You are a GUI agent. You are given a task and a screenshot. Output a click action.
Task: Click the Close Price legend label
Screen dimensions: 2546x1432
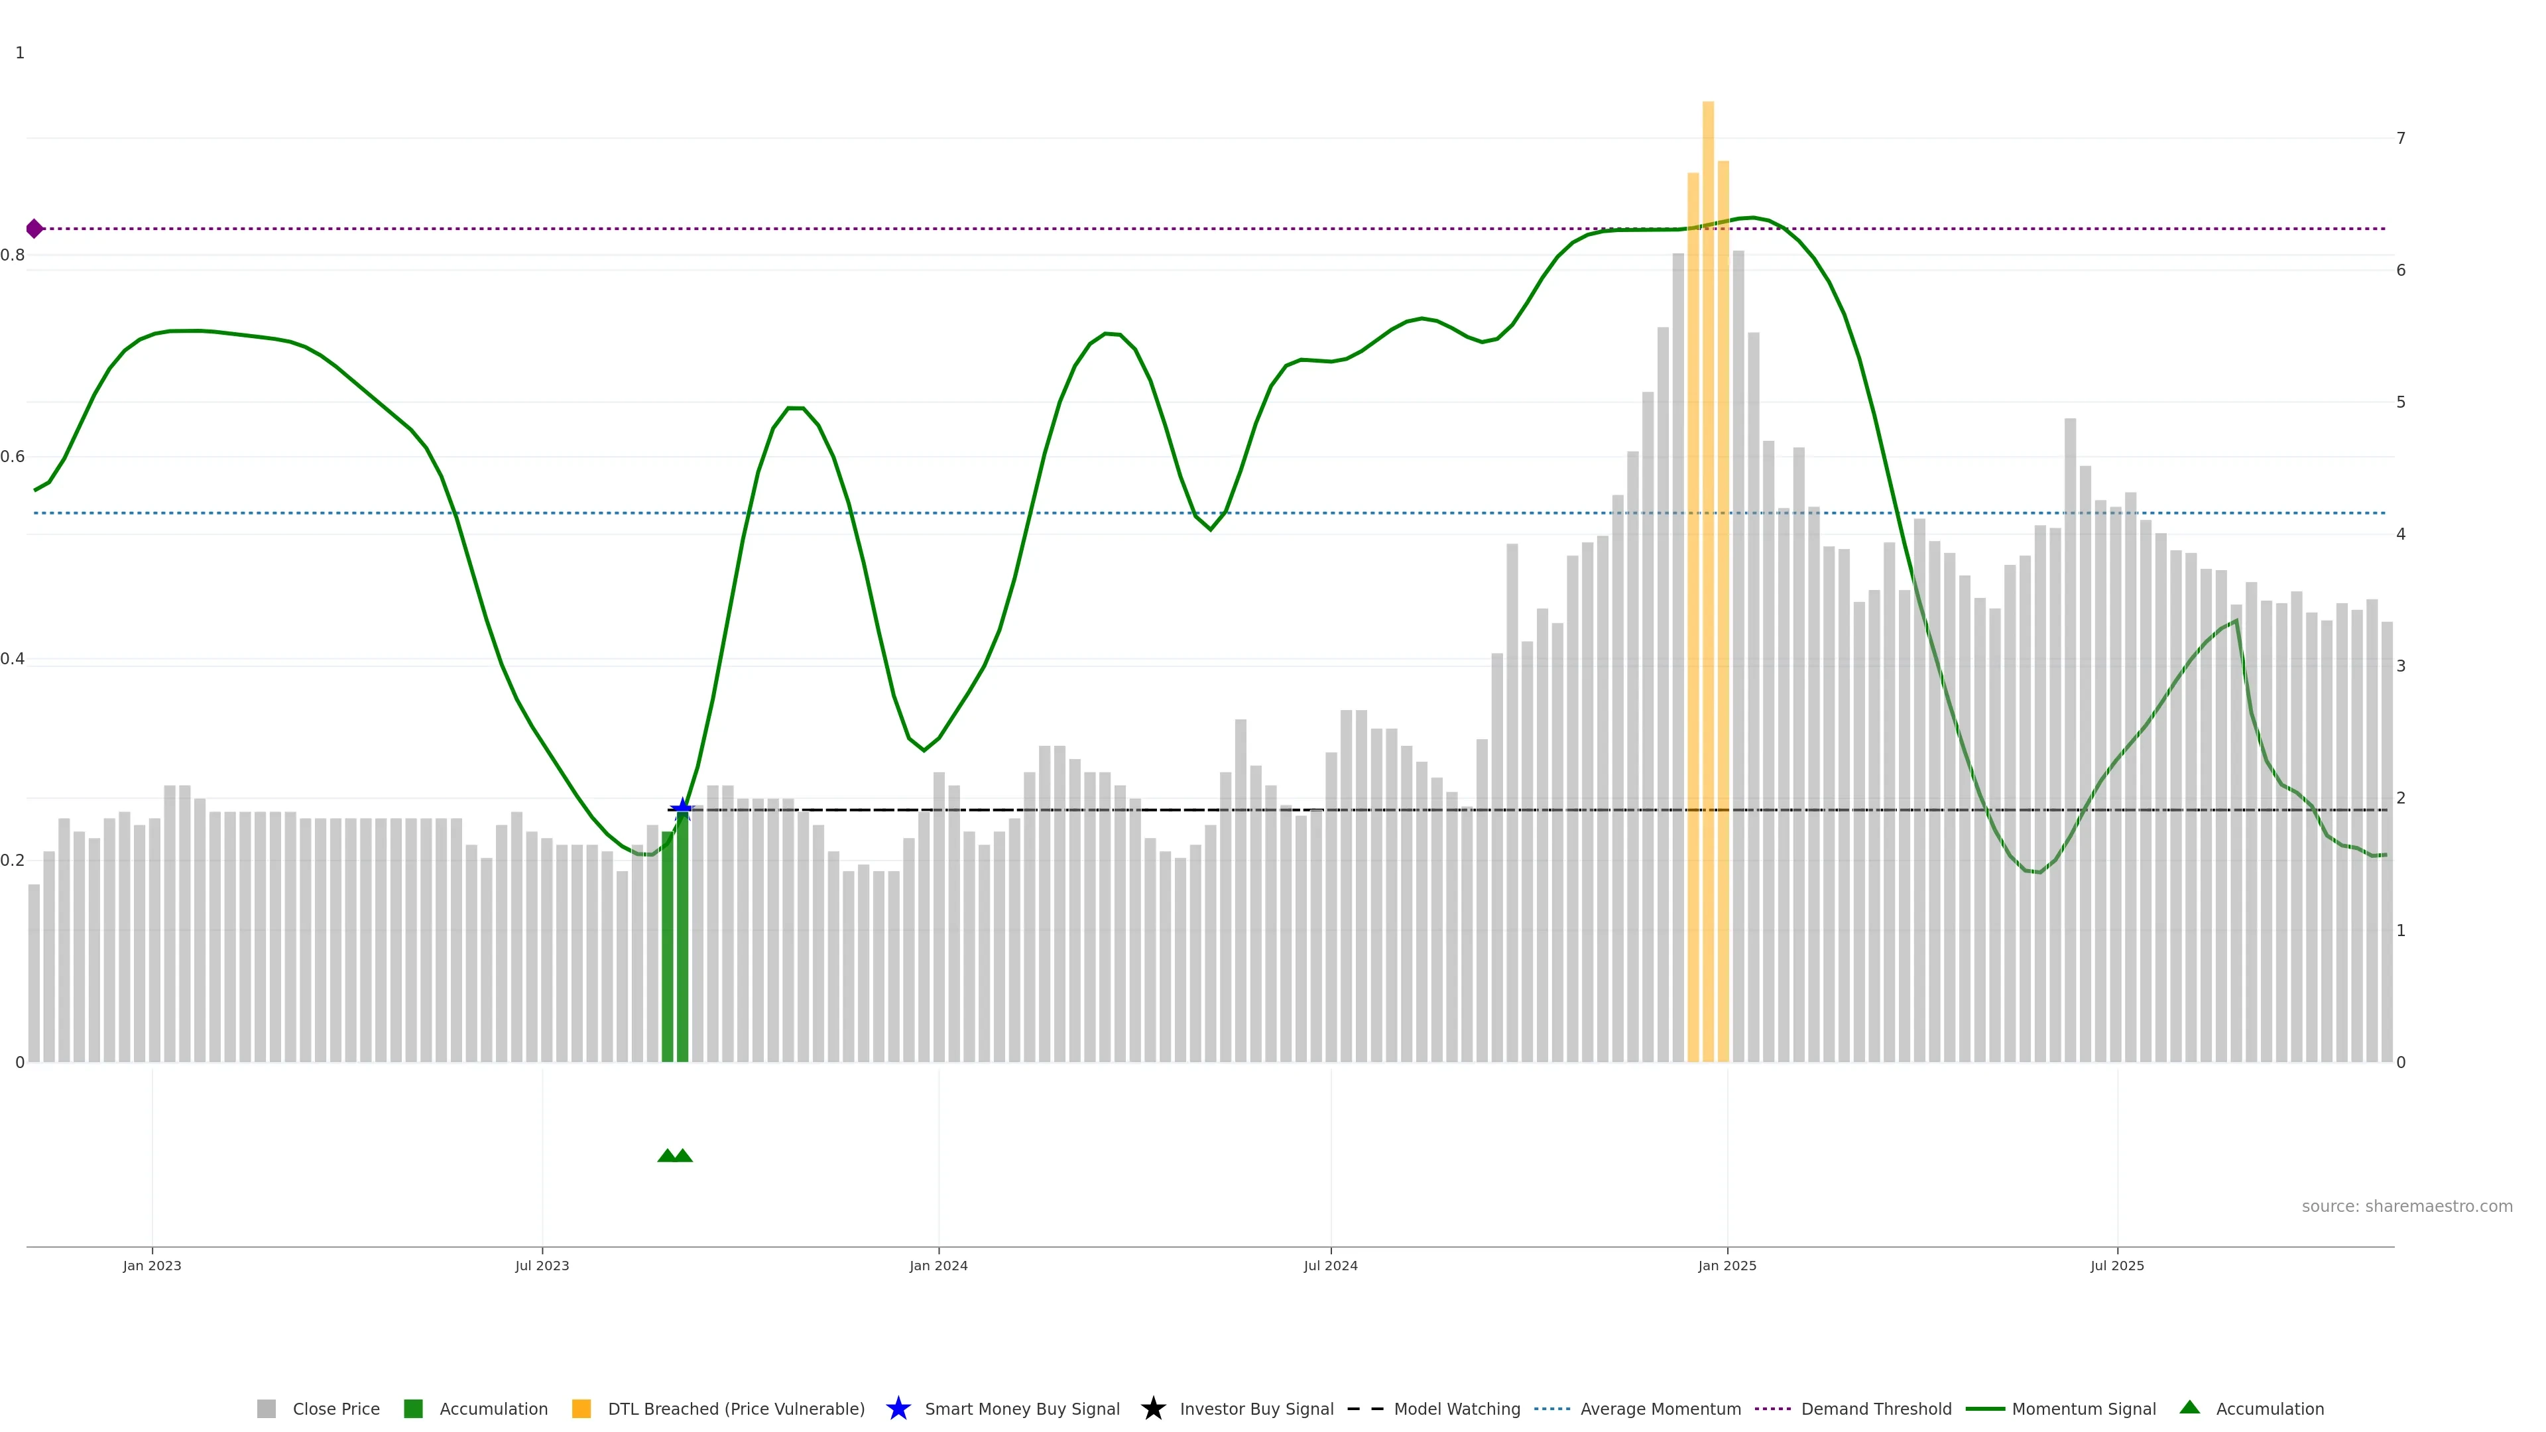coord(336,1408)
